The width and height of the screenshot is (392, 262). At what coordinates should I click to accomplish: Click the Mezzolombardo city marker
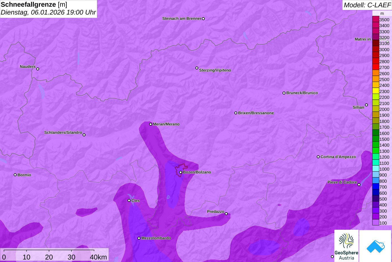click(139, 238)
